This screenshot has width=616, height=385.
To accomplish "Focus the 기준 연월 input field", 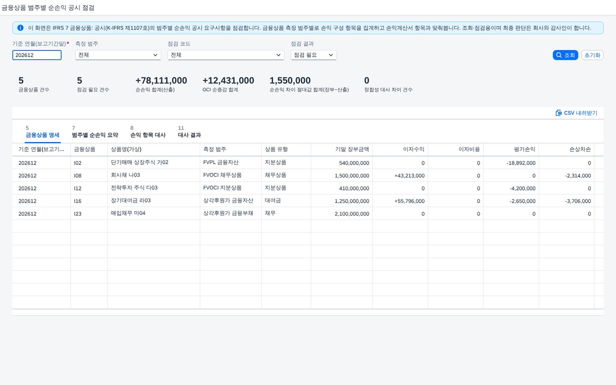I will pos(37,55).
